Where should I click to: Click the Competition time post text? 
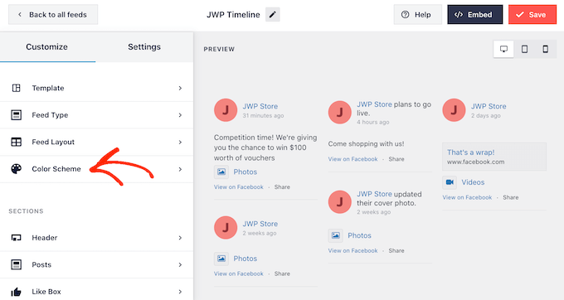pyautogui.click(x=265, y=148)
